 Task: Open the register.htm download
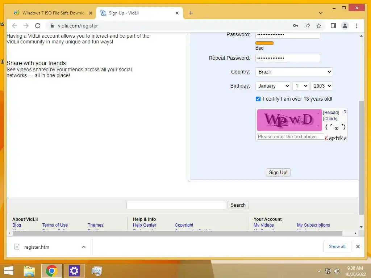[x=37, y=247]
